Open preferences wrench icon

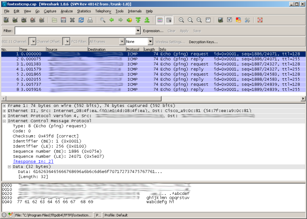[x=247, y=20]
